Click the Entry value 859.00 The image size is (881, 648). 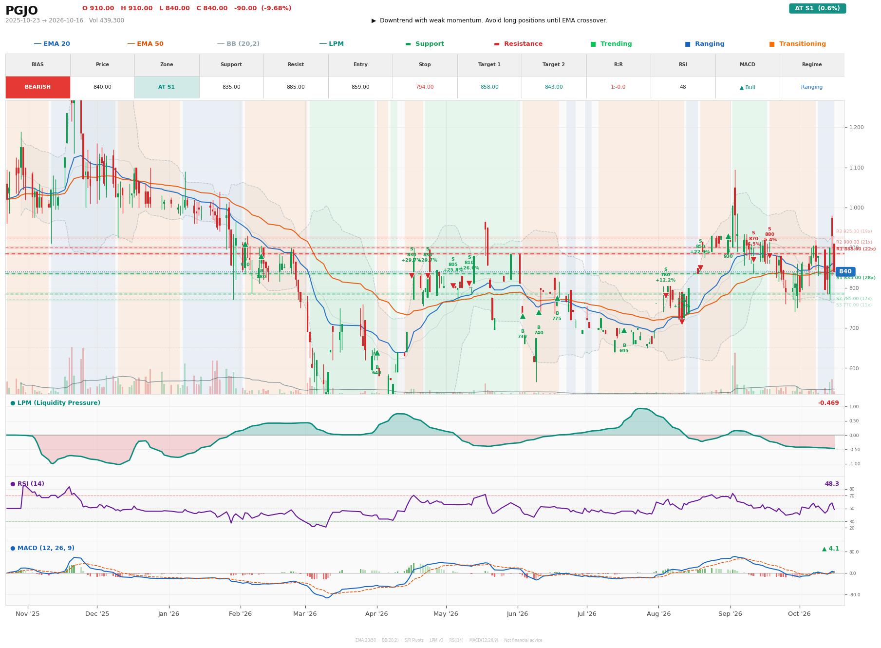coord(360,87)
